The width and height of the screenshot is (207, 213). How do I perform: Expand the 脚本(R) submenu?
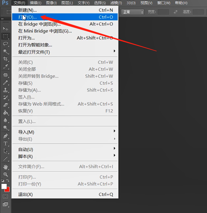tap(65, 156)
